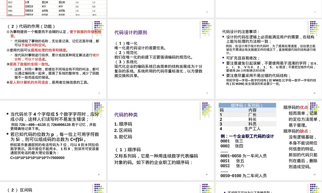The image size is (322, 193).
Task: Select the slide about 当代码长于4个字母
Action: (53, 140)
